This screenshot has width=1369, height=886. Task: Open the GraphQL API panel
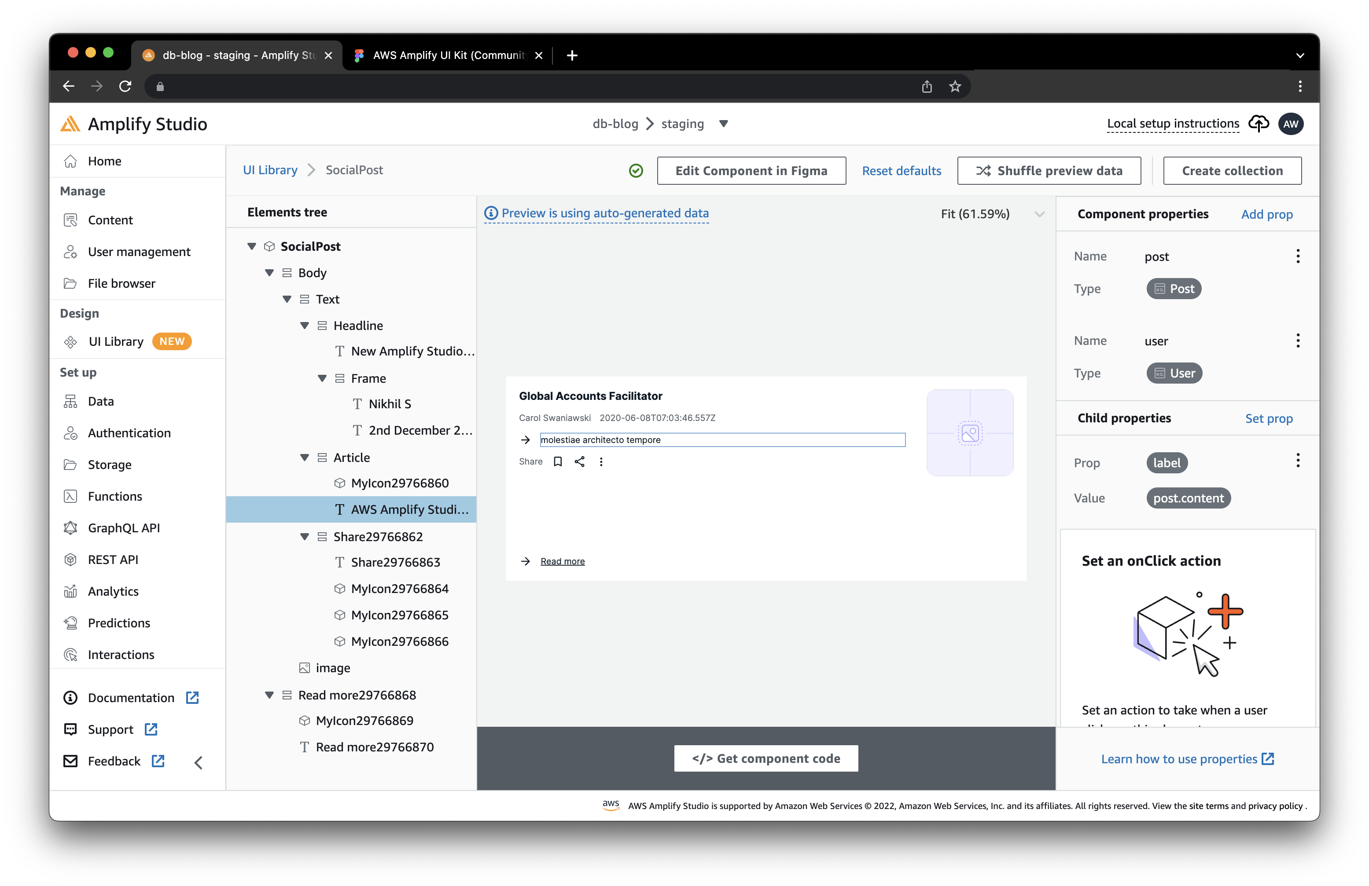tap(124, 527)
